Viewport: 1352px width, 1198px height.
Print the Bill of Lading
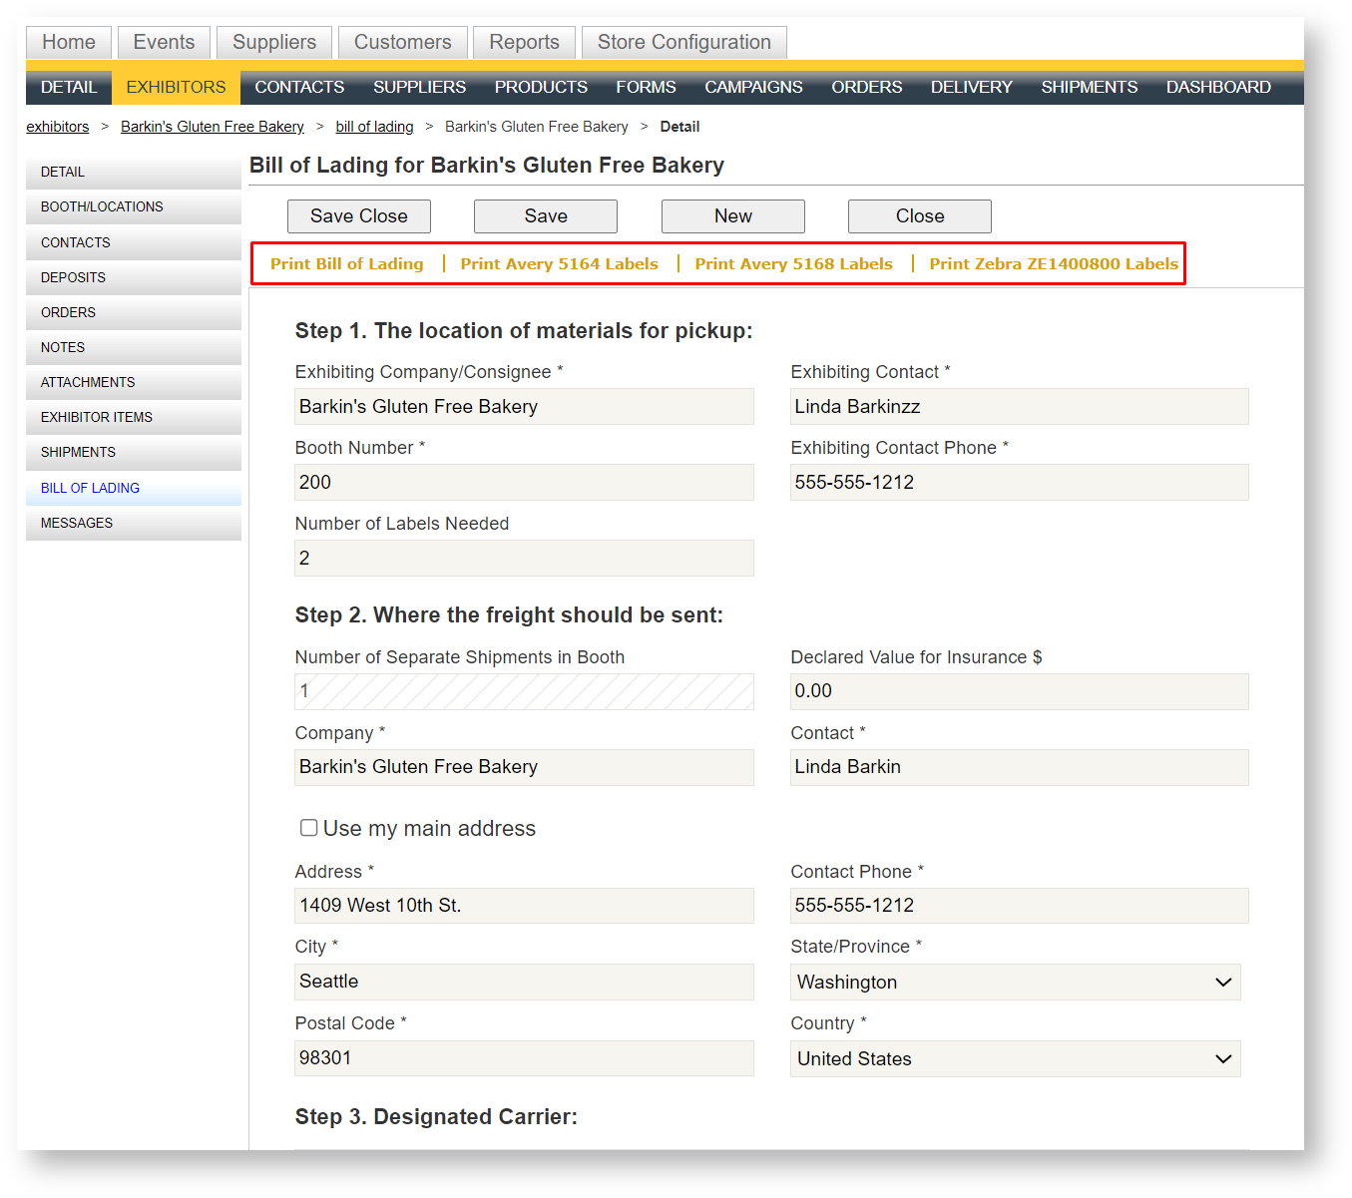click(346, 263)
